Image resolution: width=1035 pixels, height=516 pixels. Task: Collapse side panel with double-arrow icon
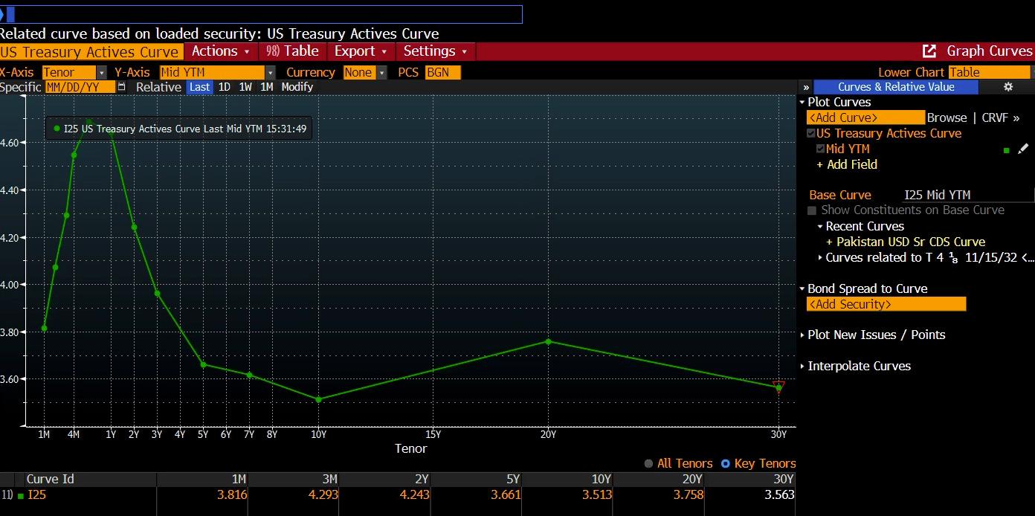tap(806, 87)
